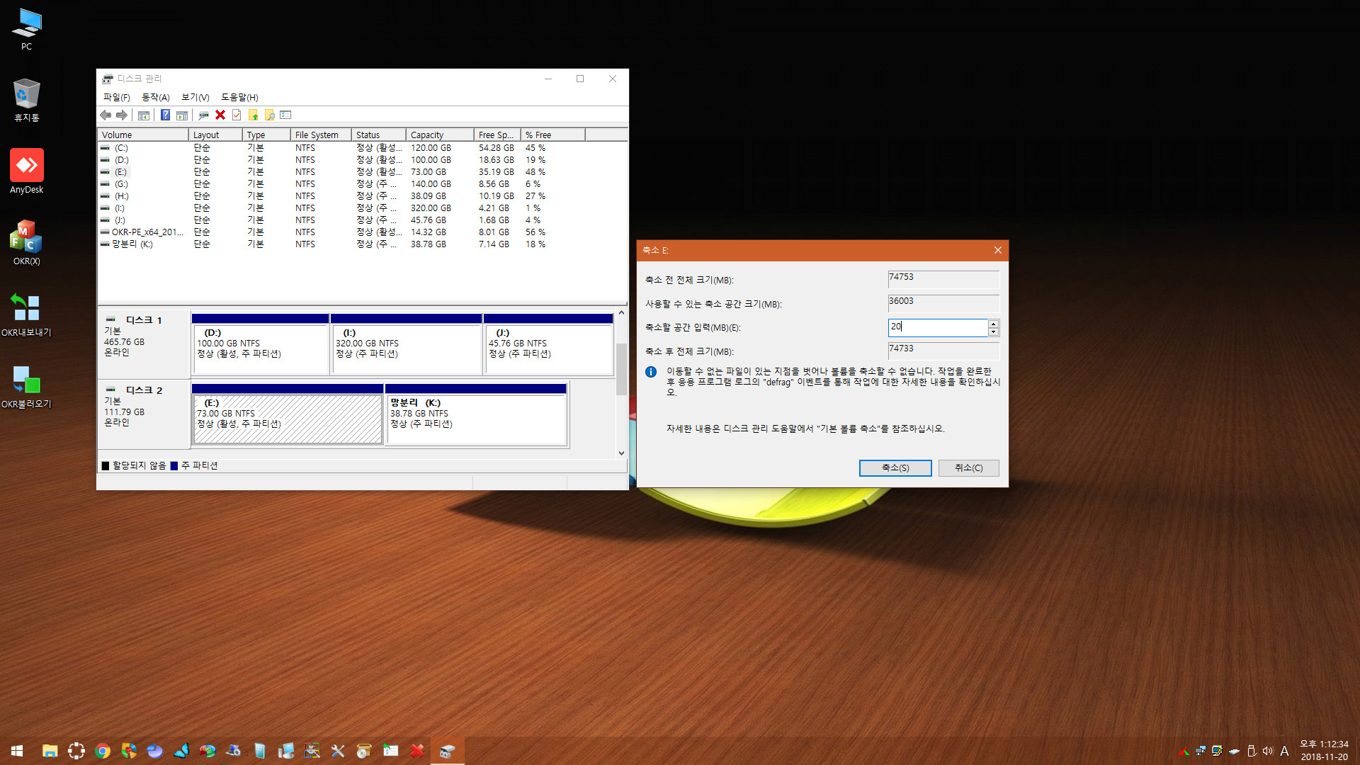The height and width of the screenshot is (765, 1360).
Task: Select the 망분리 (K:) volume row in list
Action: (362, 244)
